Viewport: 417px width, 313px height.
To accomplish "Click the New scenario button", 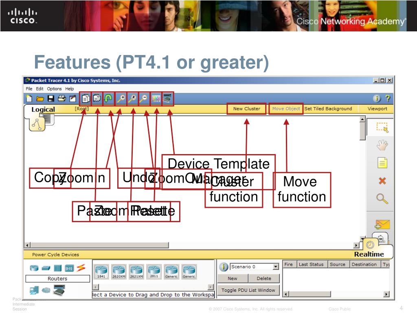I will (x=233, y=278).
